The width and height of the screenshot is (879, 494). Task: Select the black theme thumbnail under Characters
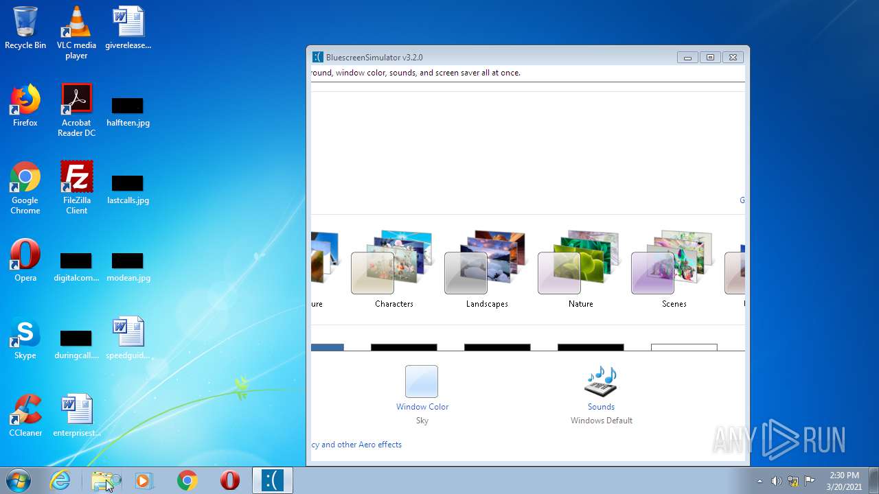pos(404,347)
